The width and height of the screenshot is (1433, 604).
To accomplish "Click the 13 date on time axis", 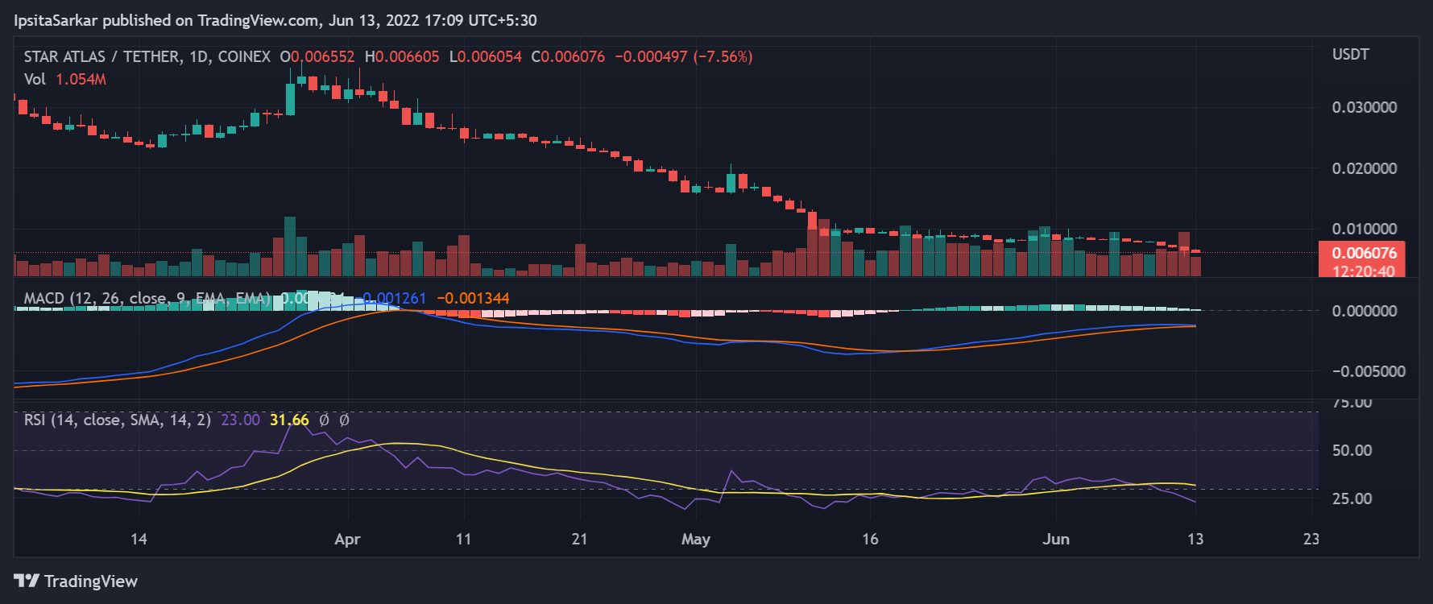I will tap(1195, 539).
